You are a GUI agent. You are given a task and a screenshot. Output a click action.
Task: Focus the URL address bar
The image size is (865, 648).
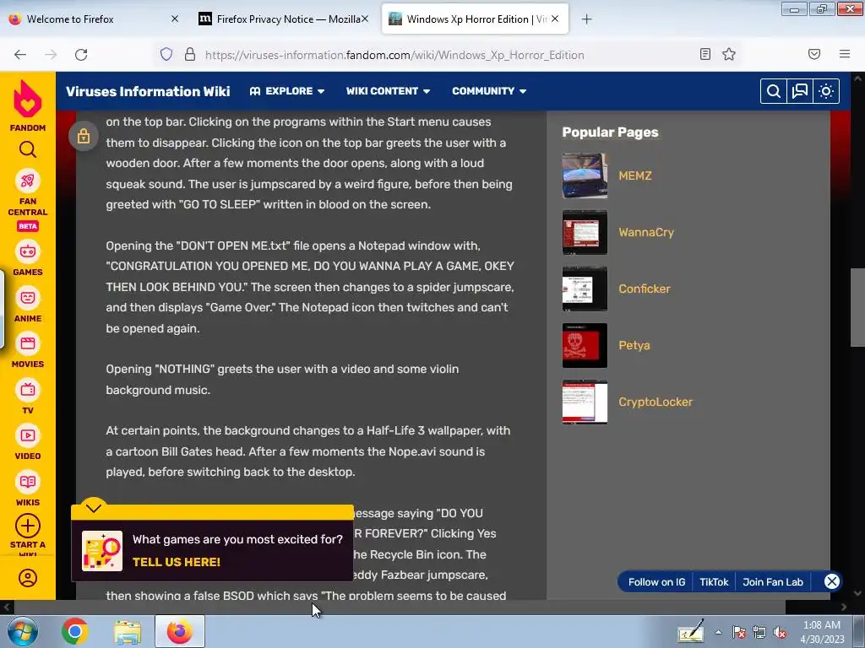[x=394, y=55]
